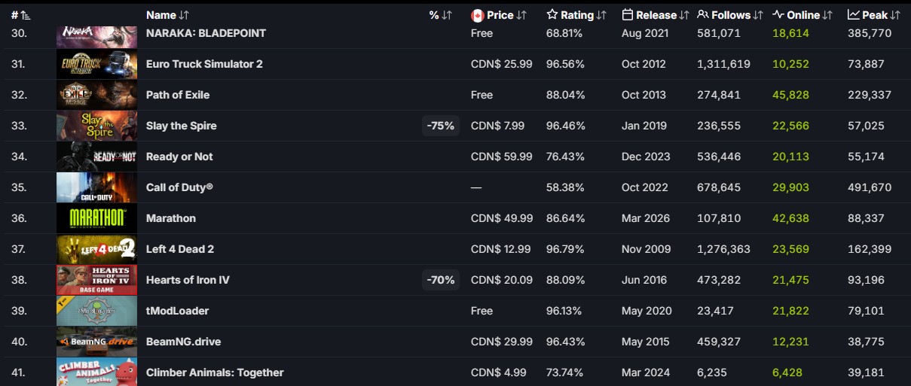Viewport: 911px width, 386px height.
Task: Open the Slay the Spire game image
Action: click(x=96, y=126)
